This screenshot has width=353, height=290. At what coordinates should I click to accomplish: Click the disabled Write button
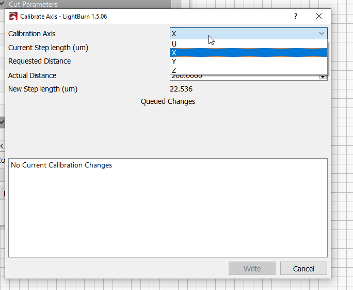(252, 269)
